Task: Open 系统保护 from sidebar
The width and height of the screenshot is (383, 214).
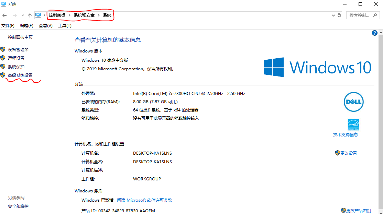Action: click(16, 67)
